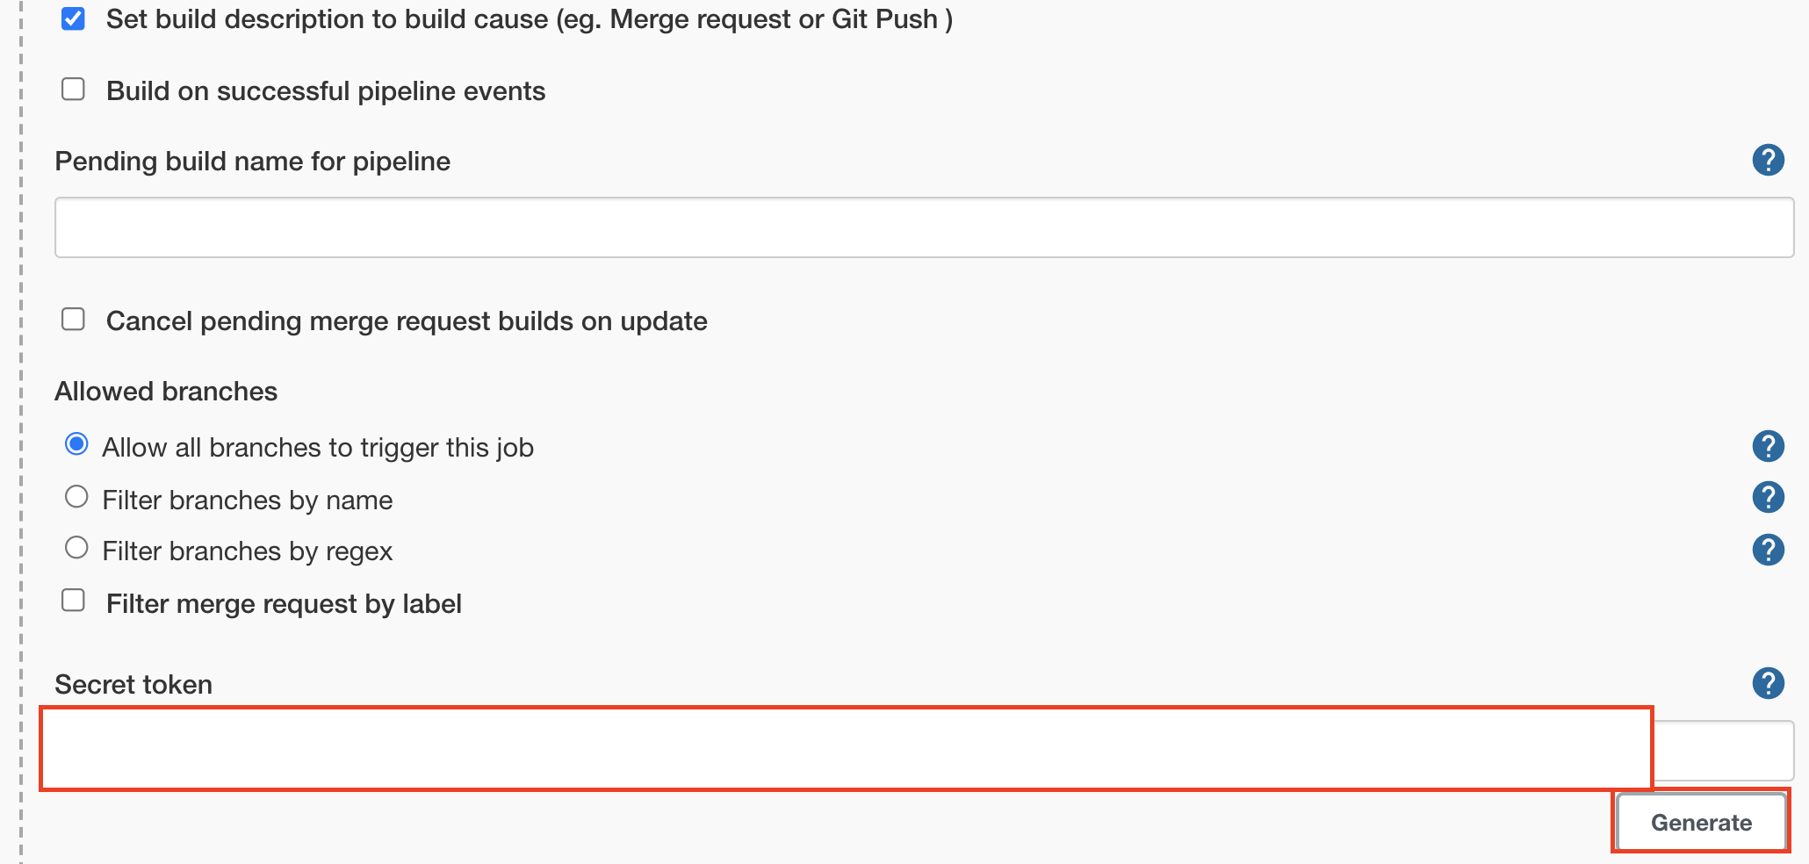
Task: Open help for Filter branches by regex
Action: click(1768, 551)
